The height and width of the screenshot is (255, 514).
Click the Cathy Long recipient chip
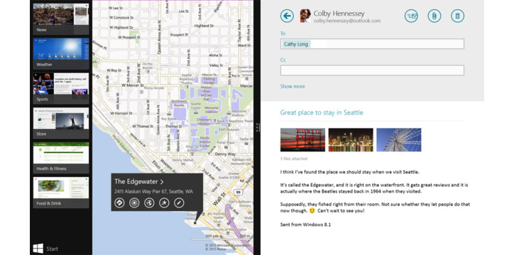(x=295, y=44)
